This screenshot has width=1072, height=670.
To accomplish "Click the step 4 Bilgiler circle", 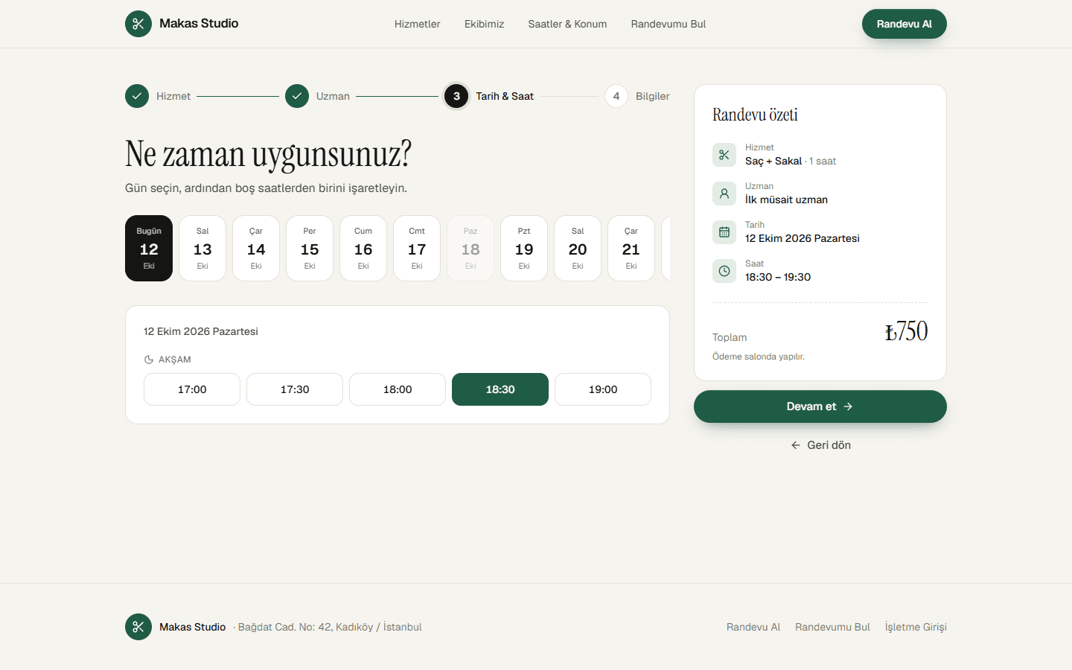I will click(x=616, y=96).
